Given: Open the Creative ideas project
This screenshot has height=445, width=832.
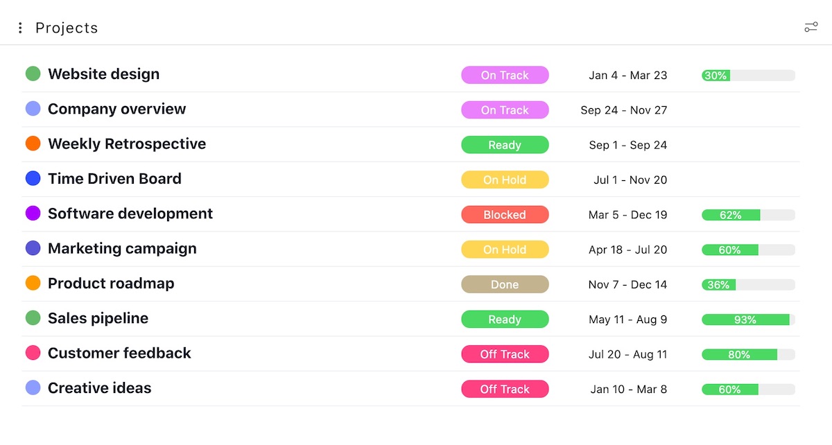Looking at the screenshot, I should [x=99, y=388].
